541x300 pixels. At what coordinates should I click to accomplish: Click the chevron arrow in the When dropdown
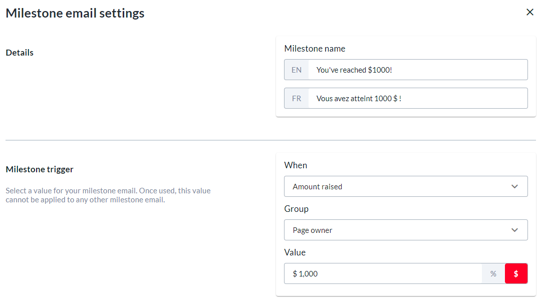coord(514,186)
